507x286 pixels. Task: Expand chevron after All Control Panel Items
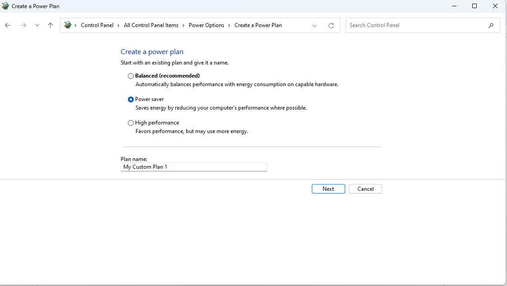[183, 26]
